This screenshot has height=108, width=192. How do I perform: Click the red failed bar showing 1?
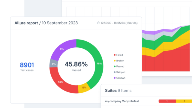[x=167, y=101]
